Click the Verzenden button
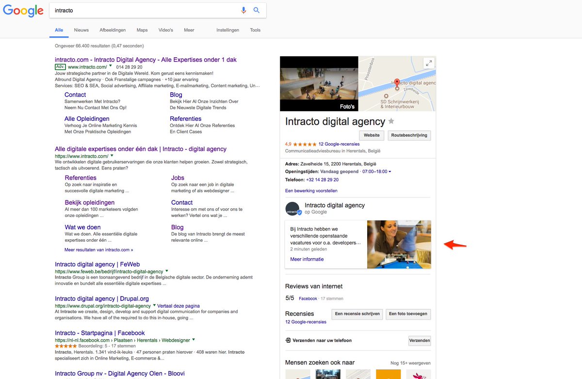 [420, 341]
